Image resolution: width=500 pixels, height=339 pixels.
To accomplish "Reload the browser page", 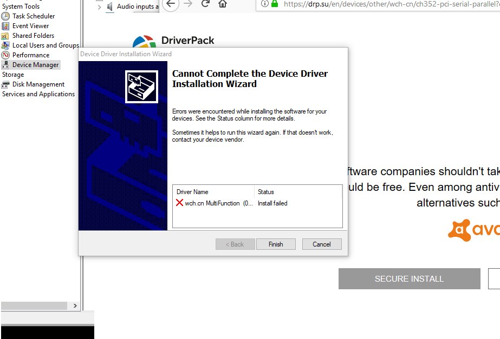I will (x=205, y=3).
